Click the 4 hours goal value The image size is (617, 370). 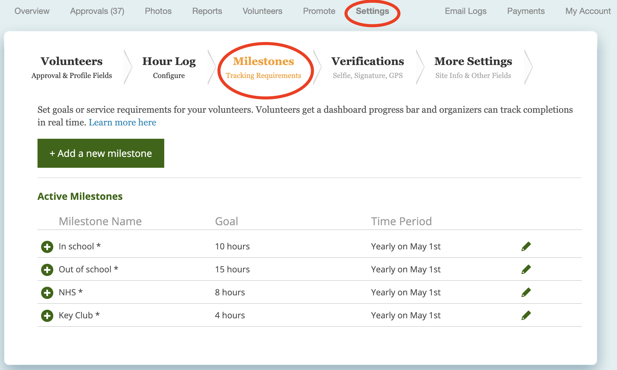pos(230,315)
